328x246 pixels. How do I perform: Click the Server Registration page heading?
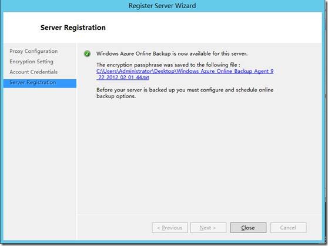click(73, 28)
